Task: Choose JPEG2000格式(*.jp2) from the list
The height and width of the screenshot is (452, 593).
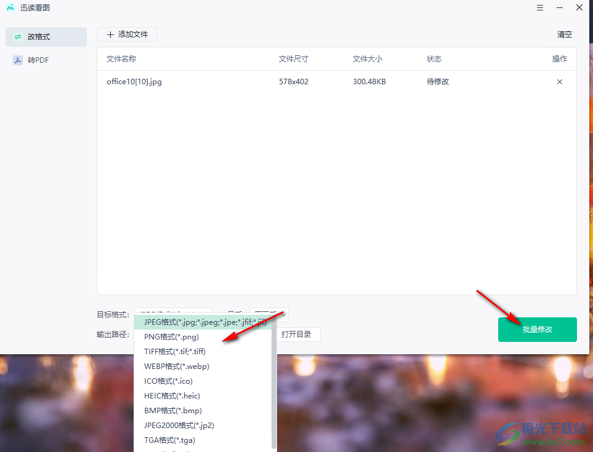Action: point(203,425)
